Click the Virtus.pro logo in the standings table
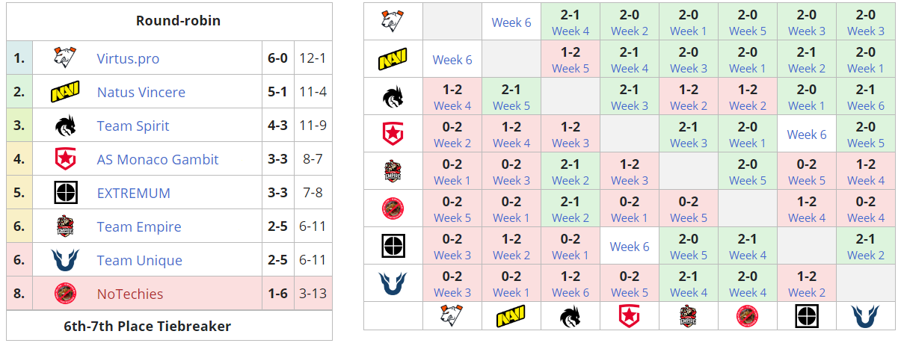This screenshot has width=901, height=343. pos(66,58)
